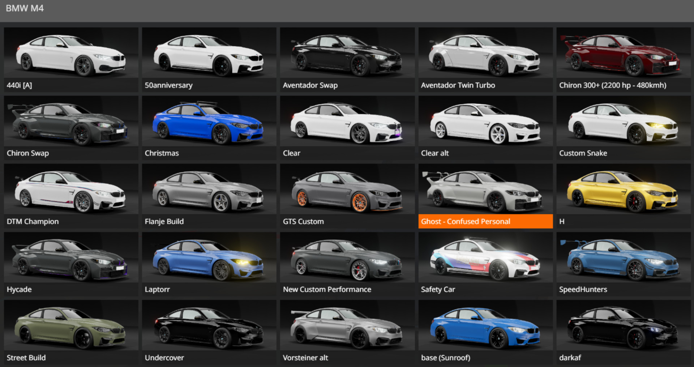
Task: Select the DTM Champion livery car
Action: click(x=71, y=196)
